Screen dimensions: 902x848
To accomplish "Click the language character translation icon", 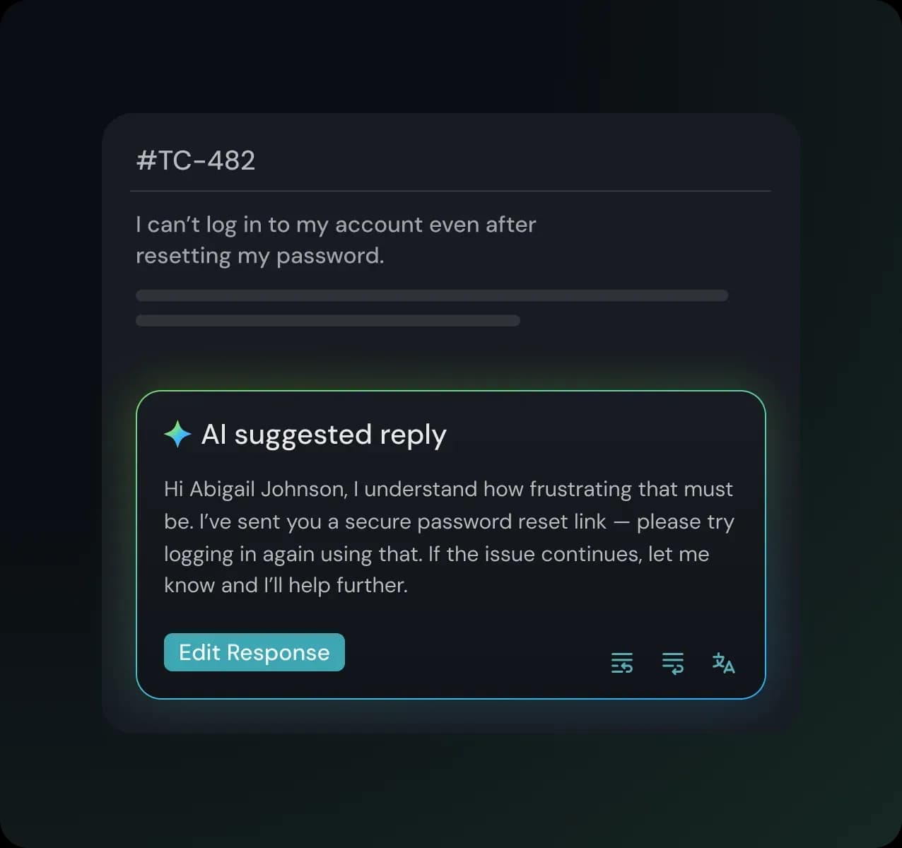I will (723, 663).
